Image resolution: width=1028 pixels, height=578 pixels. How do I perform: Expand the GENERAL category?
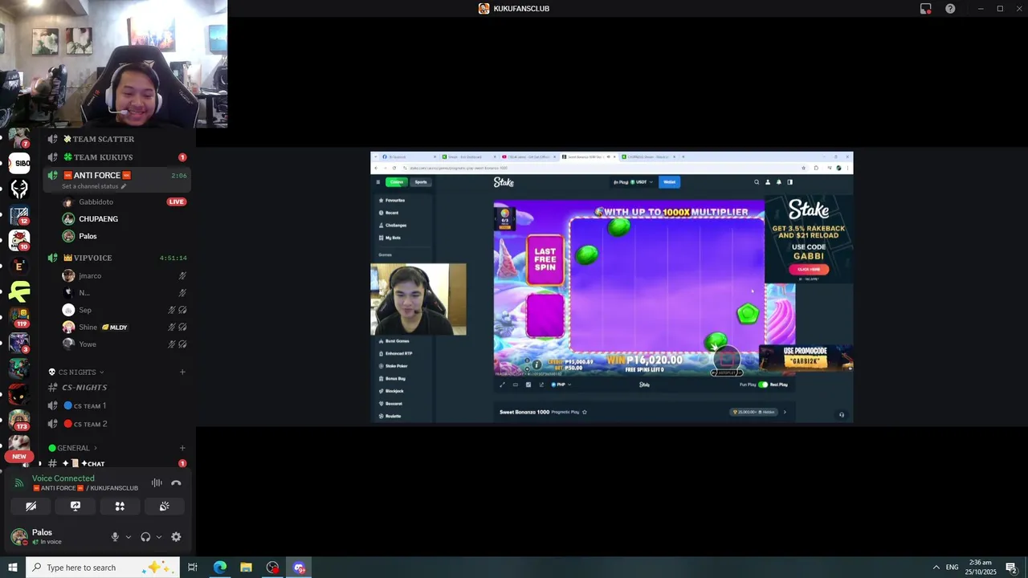[73, 448]
